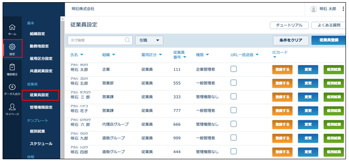This screenshot has height=161, width=349.
Task: Open the 在職 status dropdown
Action: point(149,40)
